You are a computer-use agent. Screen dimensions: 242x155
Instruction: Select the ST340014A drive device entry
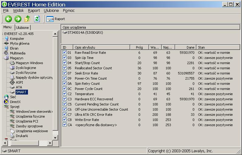tap(83, 33)
